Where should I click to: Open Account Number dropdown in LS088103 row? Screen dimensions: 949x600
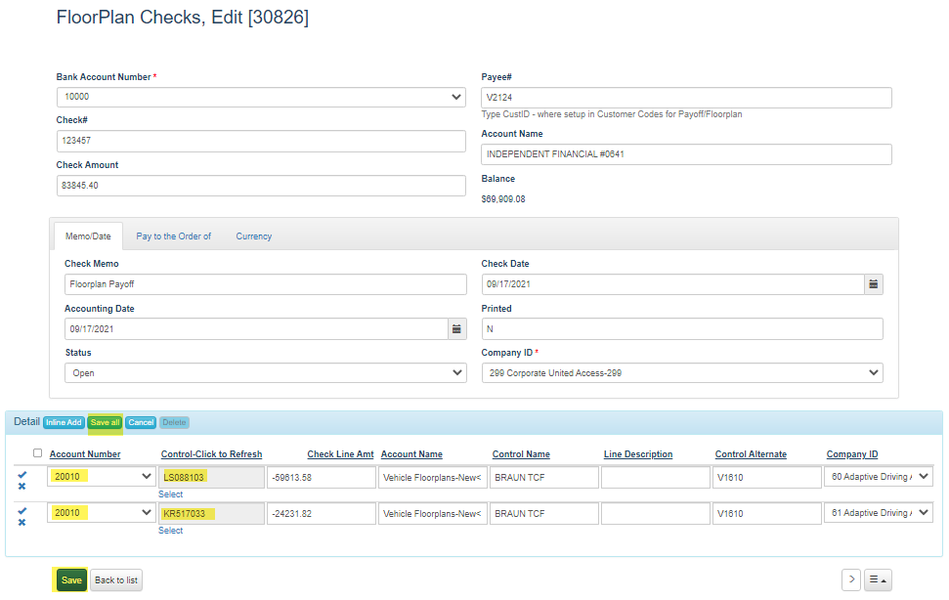tap(101, 477)
